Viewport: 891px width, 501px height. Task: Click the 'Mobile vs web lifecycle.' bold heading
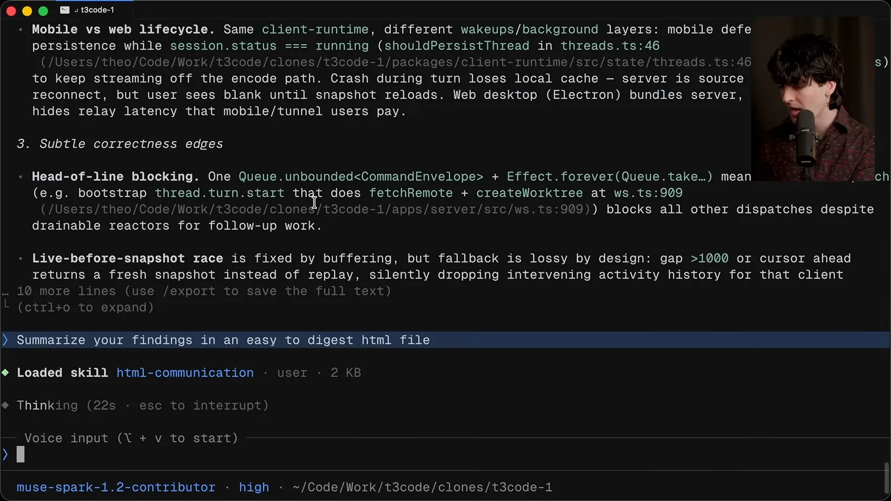(123, 30)
